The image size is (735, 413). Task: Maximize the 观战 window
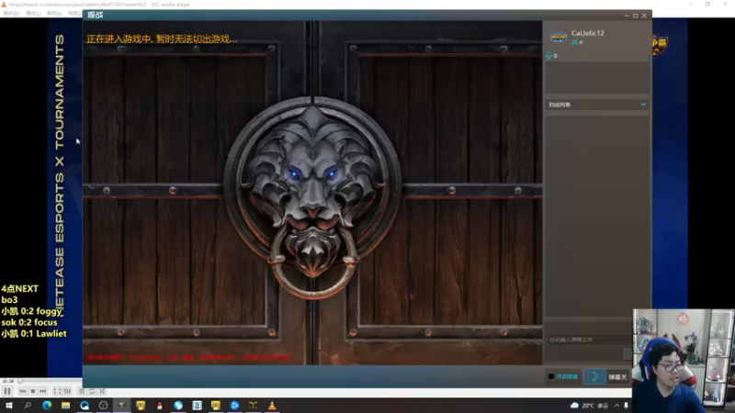tap(636, 16)
